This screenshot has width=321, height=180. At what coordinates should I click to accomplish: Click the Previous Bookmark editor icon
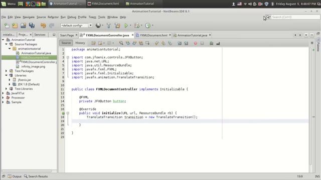pyautogui.click(x=157, y=43)
